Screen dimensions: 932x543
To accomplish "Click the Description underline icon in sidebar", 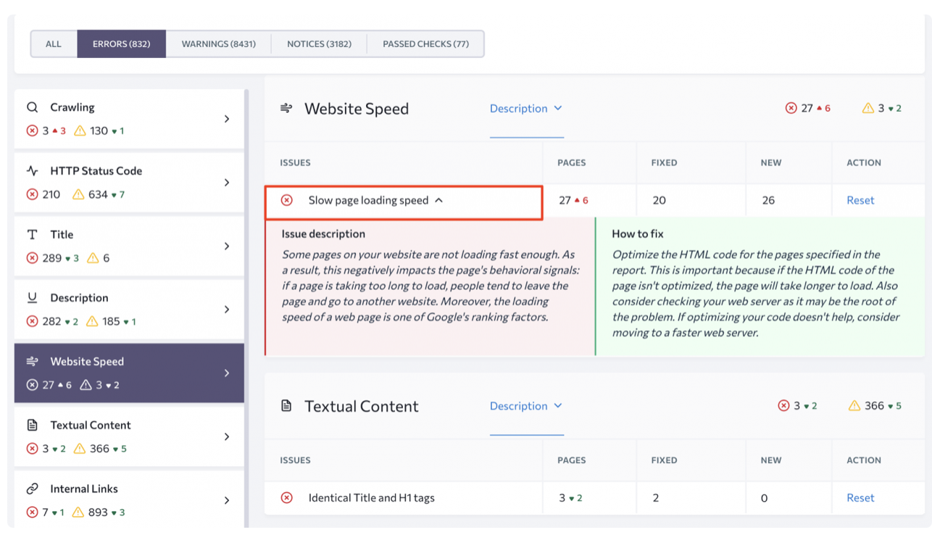I will 32,298.
